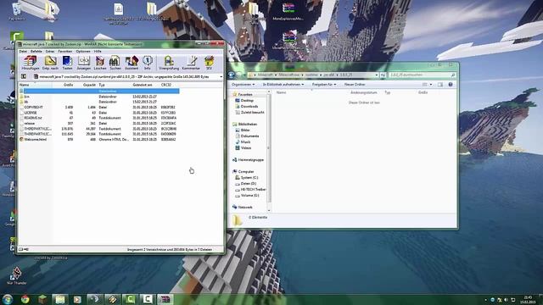Screen dimensions: 543x305
Task: Open the Organisieren dropdown in Explorer
Action: [244, 85]
